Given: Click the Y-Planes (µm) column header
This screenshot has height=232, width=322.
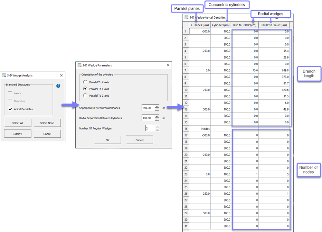Looking at the screenshot, I should coord(200,25).
